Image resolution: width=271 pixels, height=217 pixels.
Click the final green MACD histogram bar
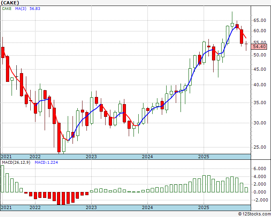coord(246,190)
